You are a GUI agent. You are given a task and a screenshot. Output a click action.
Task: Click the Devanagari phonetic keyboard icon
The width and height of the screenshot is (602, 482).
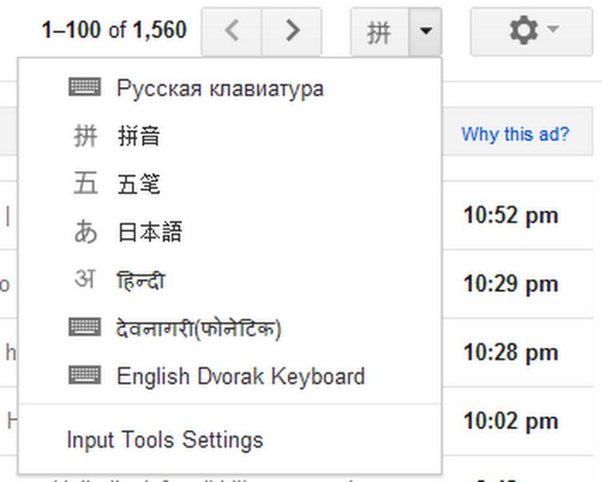click(85, 328)
